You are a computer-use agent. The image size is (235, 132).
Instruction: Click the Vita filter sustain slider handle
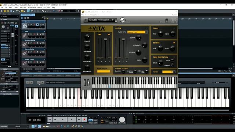coord(123,39)
